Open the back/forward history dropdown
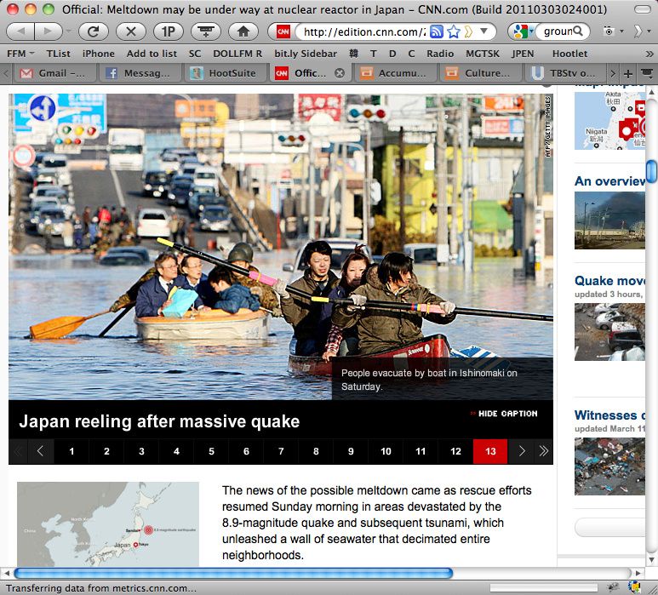This screenshot has width=658, height=595. (69, 31)
